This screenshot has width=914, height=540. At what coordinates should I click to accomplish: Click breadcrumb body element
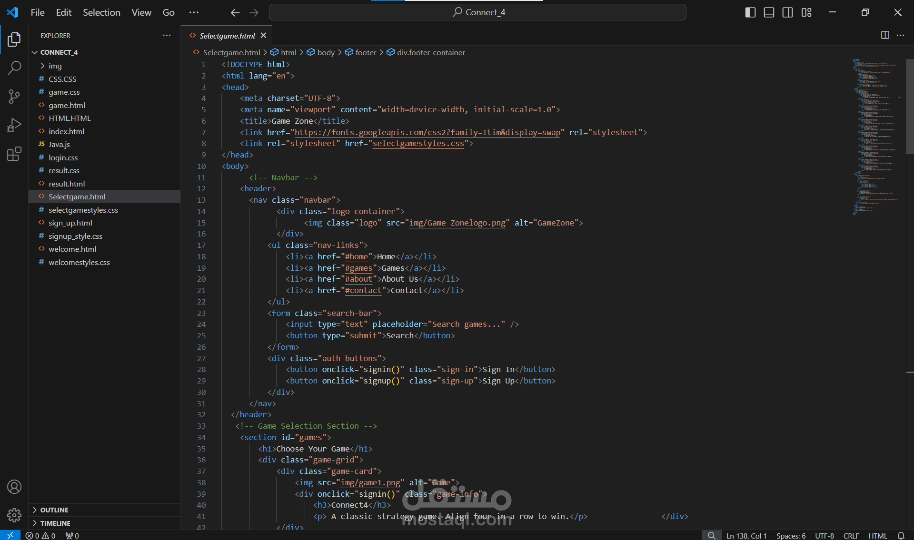click(x=321, y=52)
